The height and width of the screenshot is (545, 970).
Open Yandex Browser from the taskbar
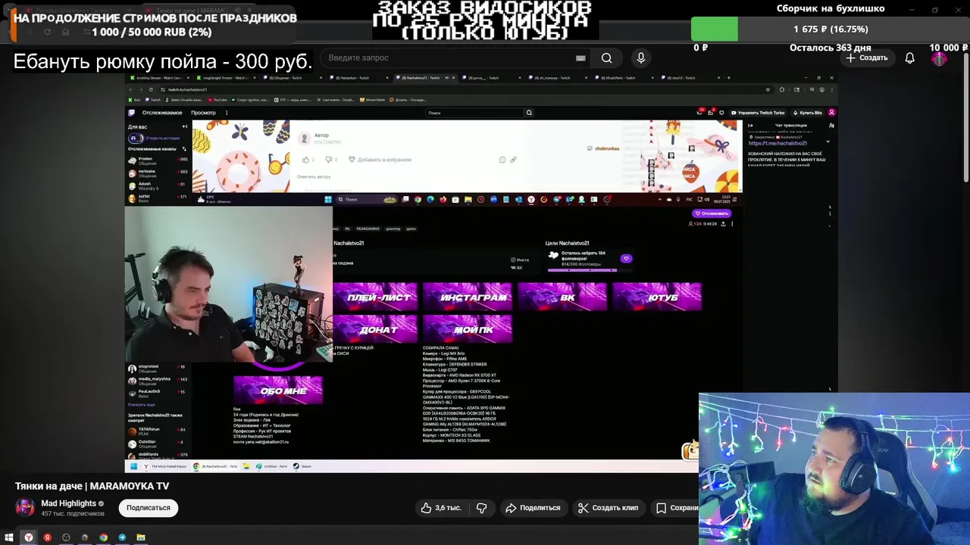pos(29,537)
